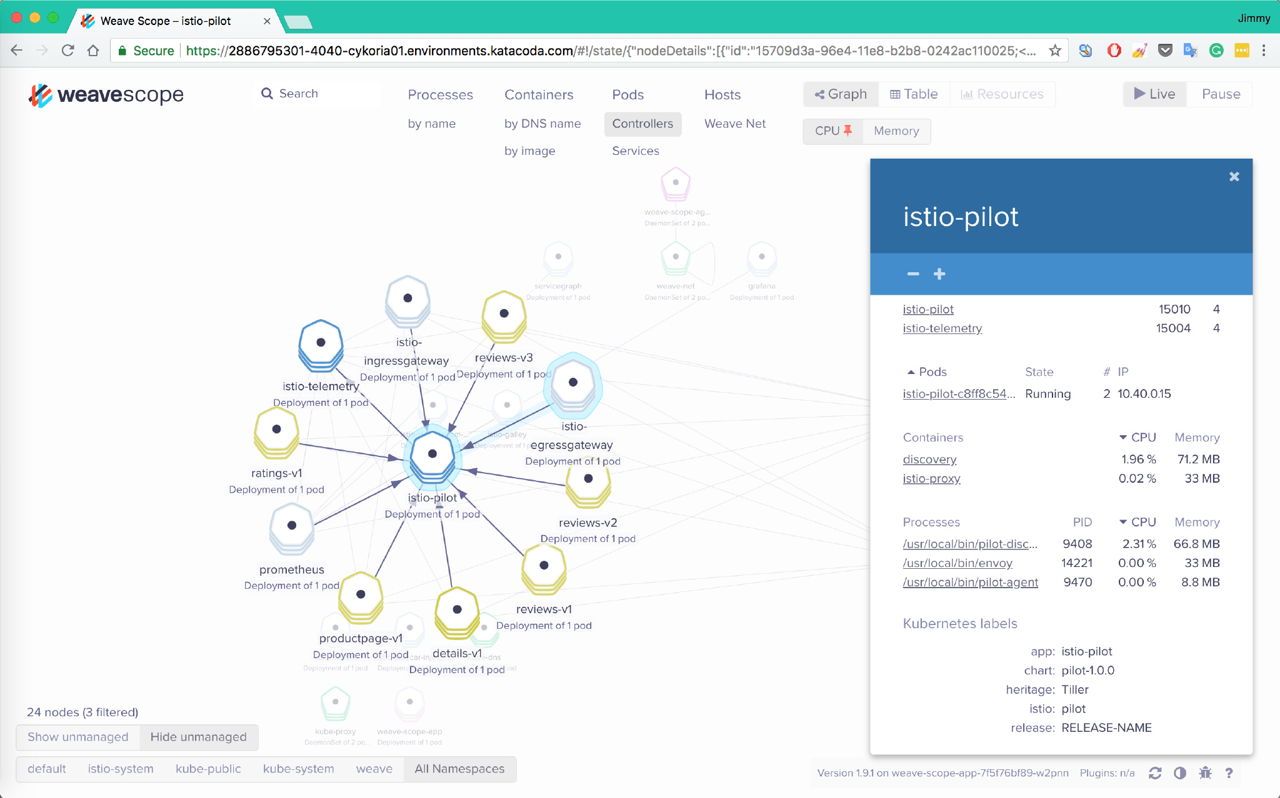Bookmark the page with the star icon
This screenshot has width=1280, height=798.
tap(1055, 51)
